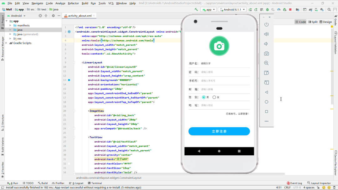The image size is (338, 190).
Task: Open the Logcat tool window tab
Action: (76, 183)
